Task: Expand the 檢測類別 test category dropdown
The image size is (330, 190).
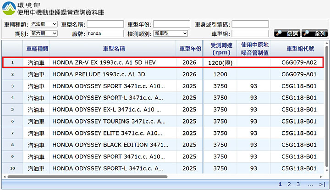Action: pyautogui.click(x=170, y=34)
